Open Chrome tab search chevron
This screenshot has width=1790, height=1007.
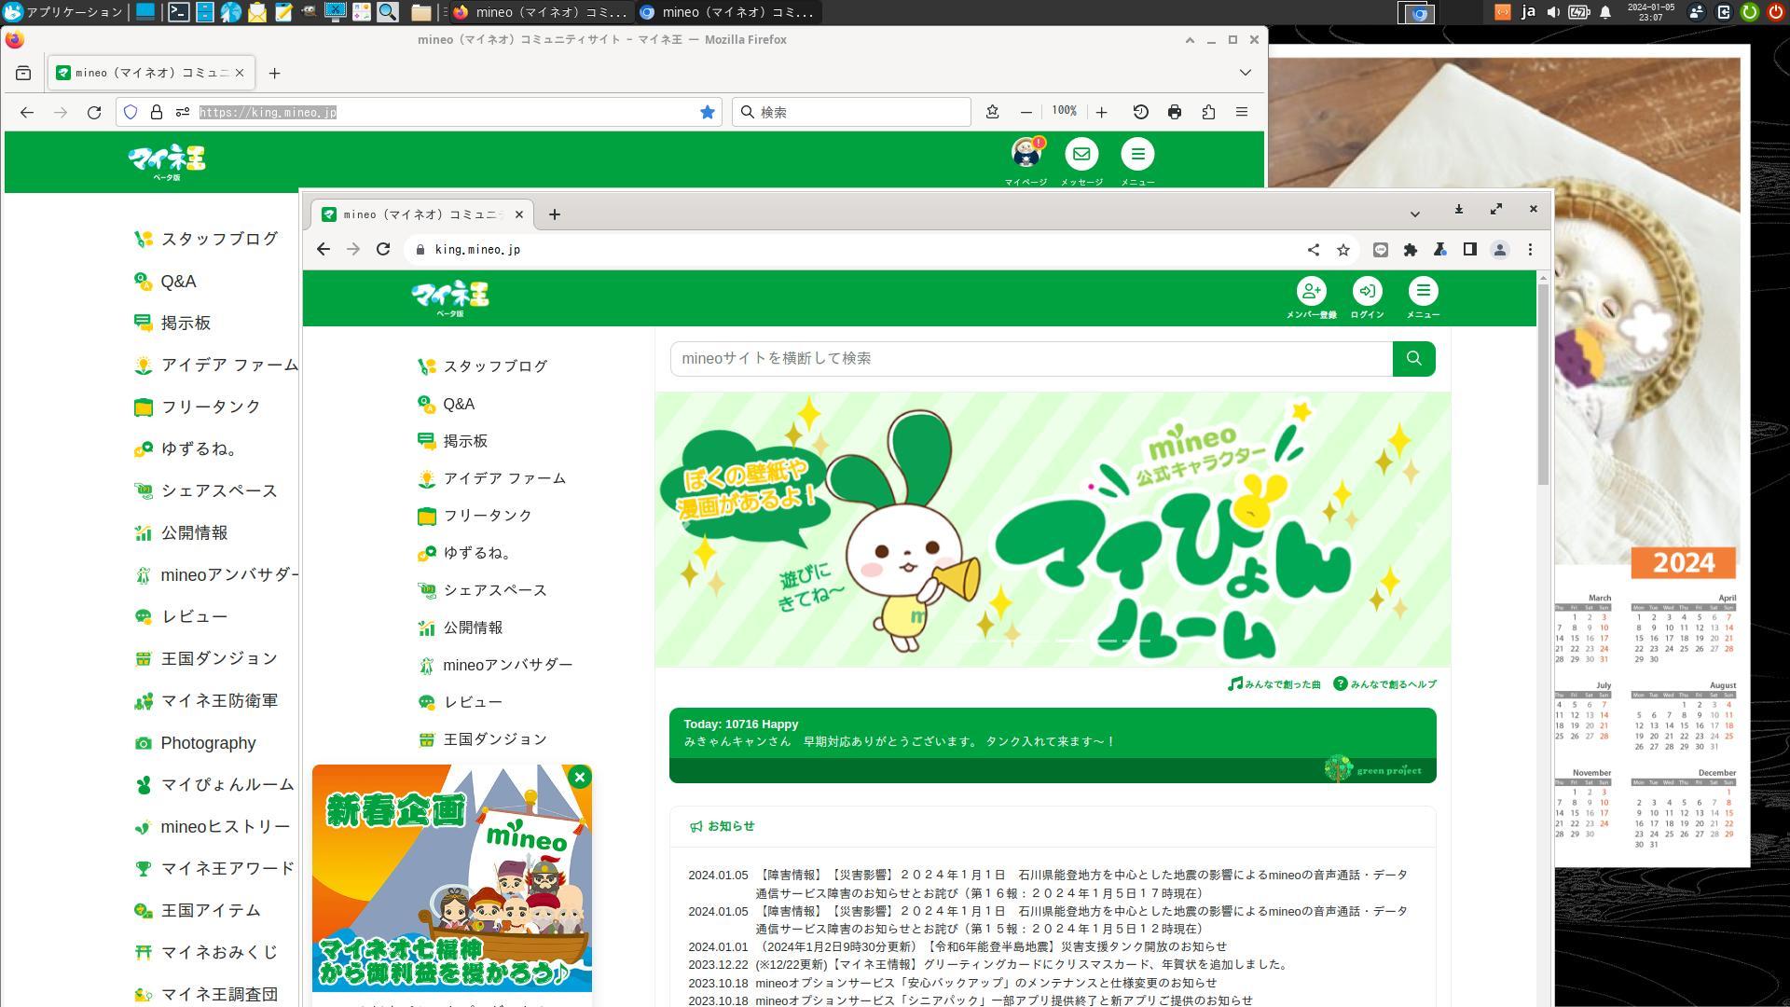click(1414, 214)
